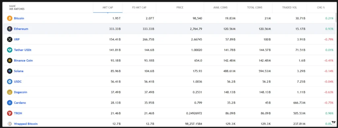Open the Wrapped Bitcoin link

26,124
